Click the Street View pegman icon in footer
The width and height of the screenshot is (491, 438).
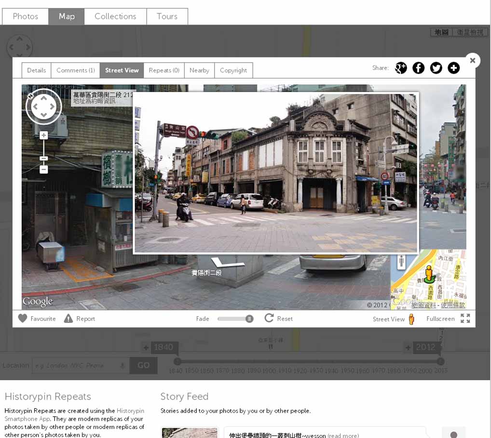pos(411,319)
